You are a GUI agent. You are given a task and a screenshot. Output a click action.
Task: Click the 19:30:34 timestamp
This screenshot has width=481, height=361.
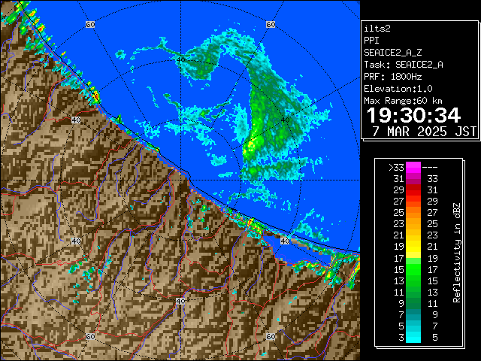(x=413, y=115)
